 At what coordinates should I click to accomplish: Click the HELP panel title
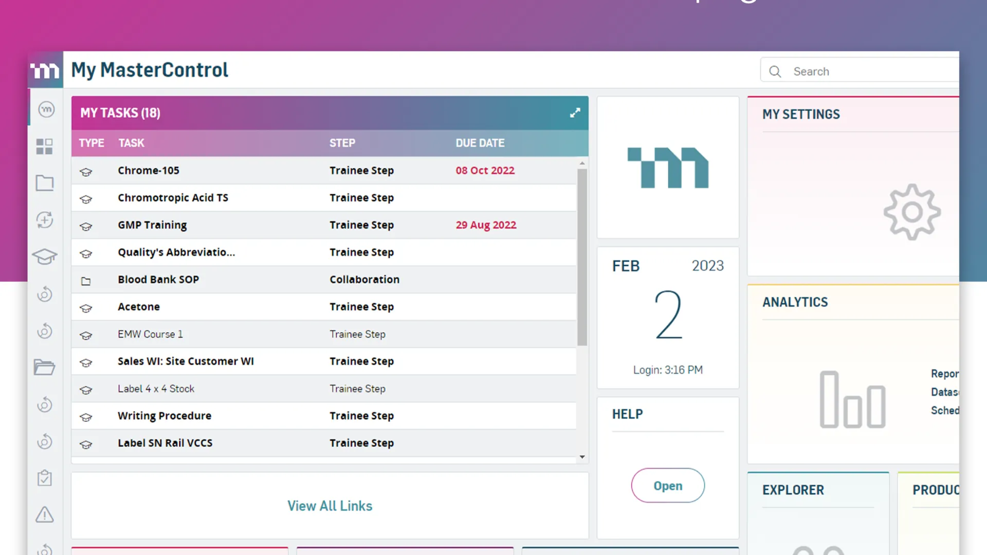point(627,414)
